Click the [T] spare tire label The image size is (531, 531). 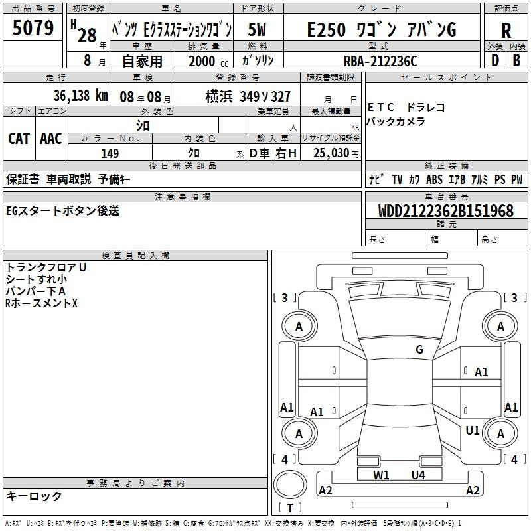point(290,508)
